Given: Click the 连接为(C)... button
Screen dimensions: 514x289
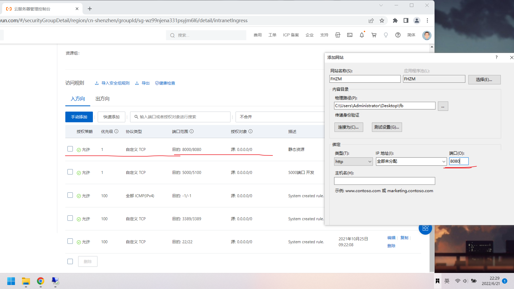Looking at the screenshot, I should click(349, 127).
